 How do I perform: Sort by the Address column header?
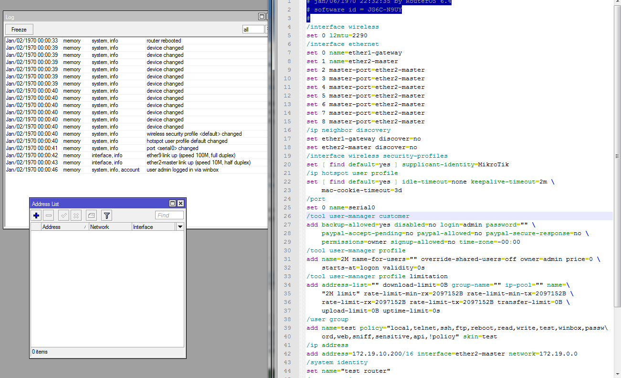click(x=64, y=227)
